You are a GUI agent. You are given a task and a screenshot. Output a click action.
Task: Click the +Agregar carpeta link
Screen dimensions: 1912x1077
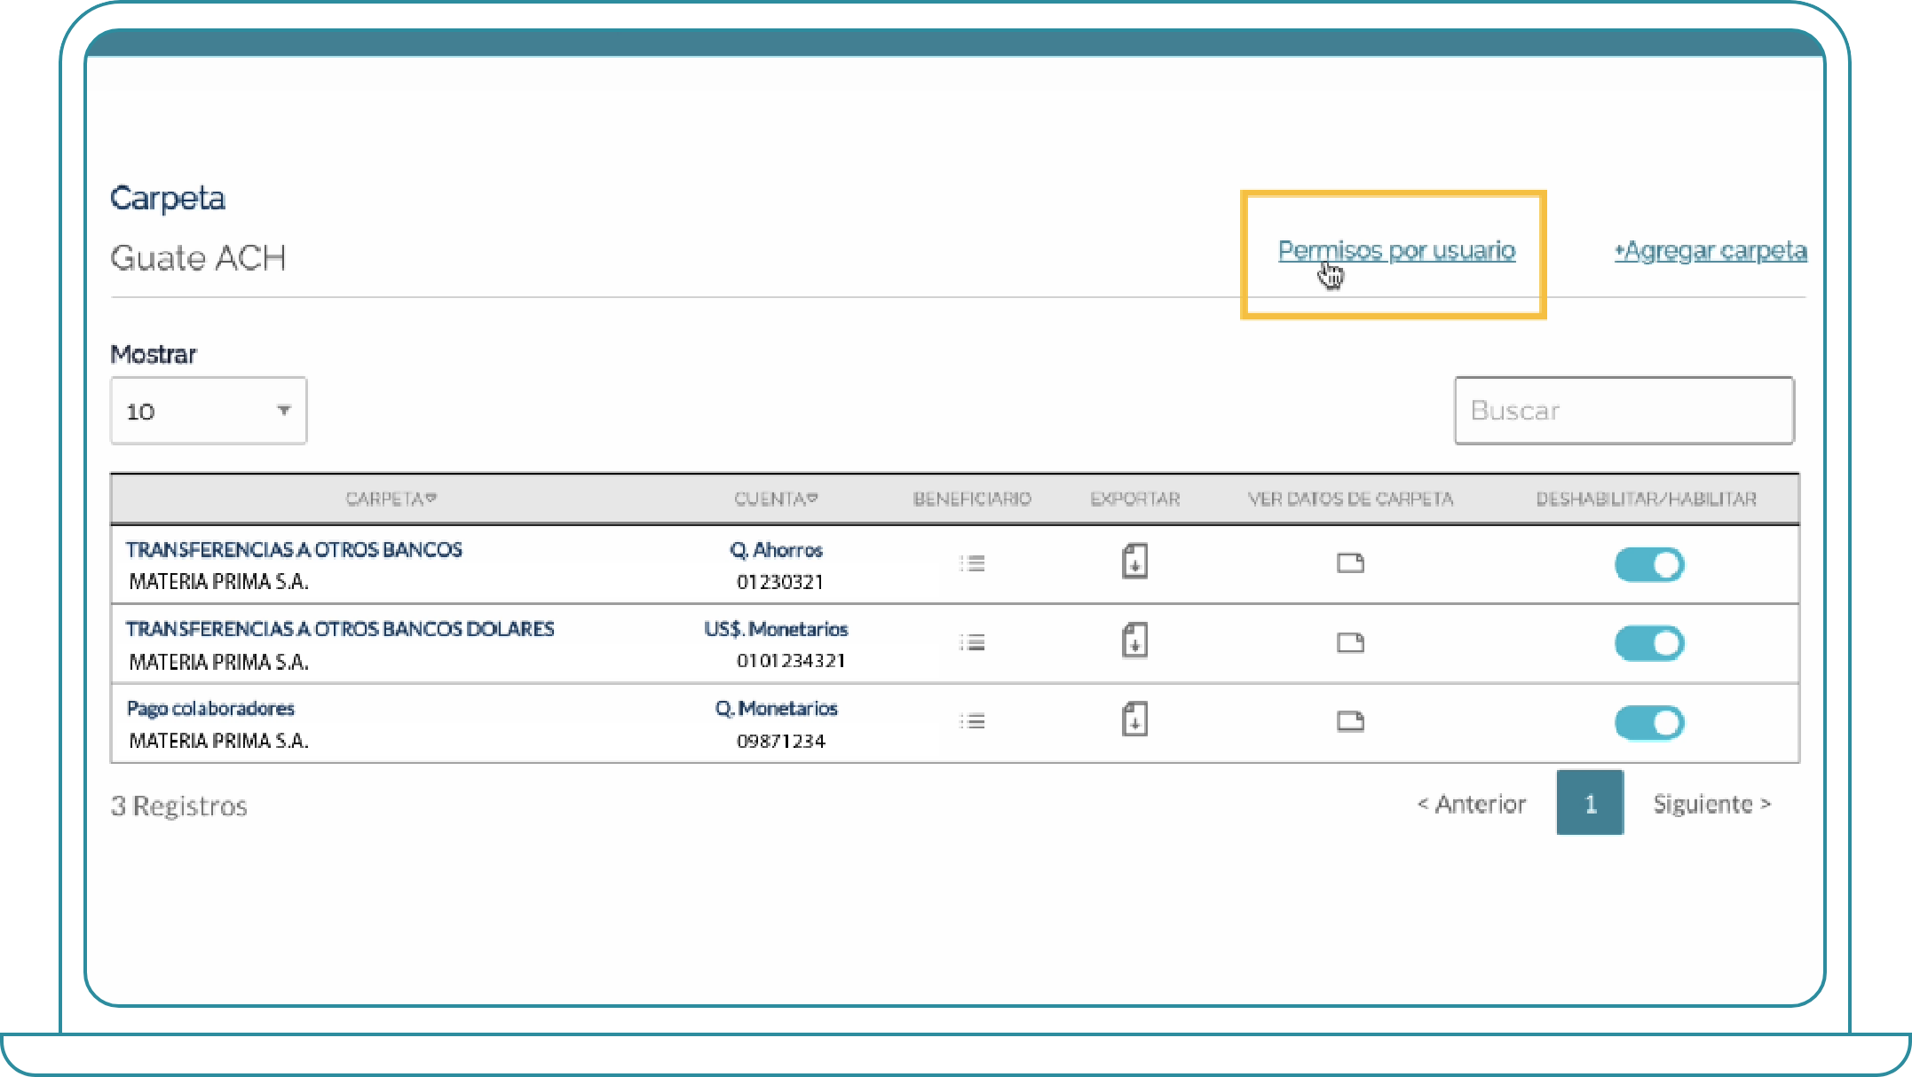coord(1711,251)
